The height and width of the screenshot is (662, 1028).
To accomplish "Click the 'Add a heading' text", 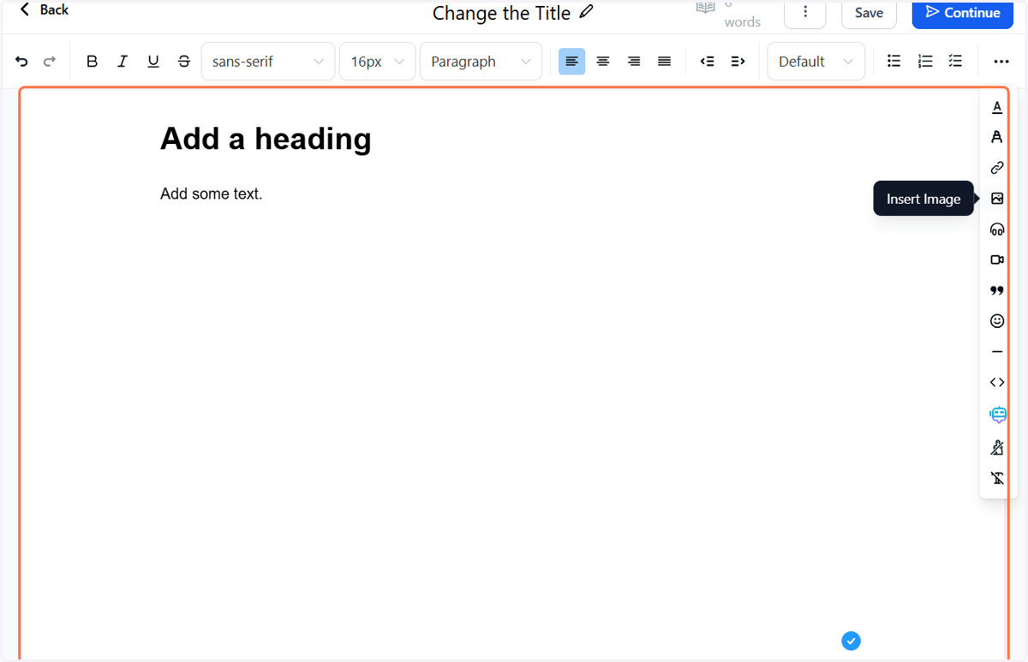I will [266, 139].
